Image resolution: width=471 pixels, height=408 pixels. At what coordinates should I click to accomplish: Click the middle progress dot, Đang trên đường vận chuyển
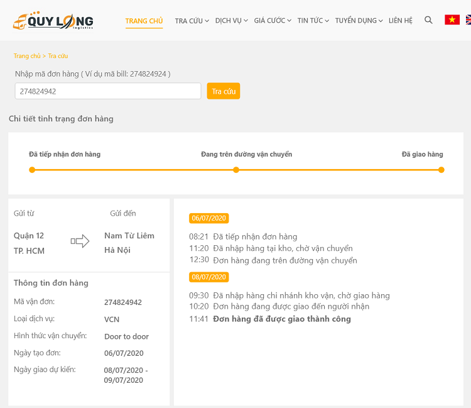click(x=236, y=170)
